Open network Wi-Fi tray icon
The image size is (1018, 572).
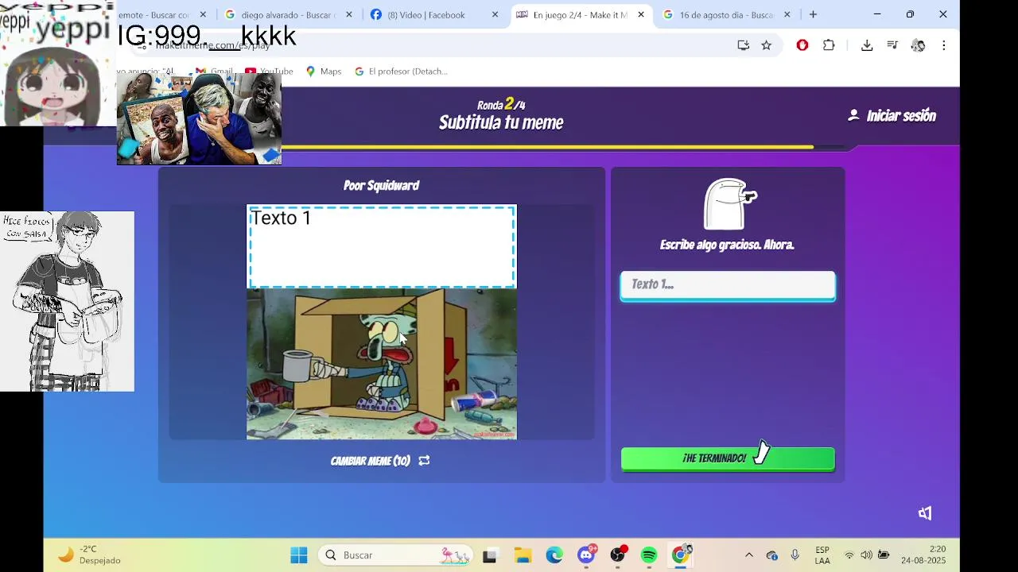(849, 555)
